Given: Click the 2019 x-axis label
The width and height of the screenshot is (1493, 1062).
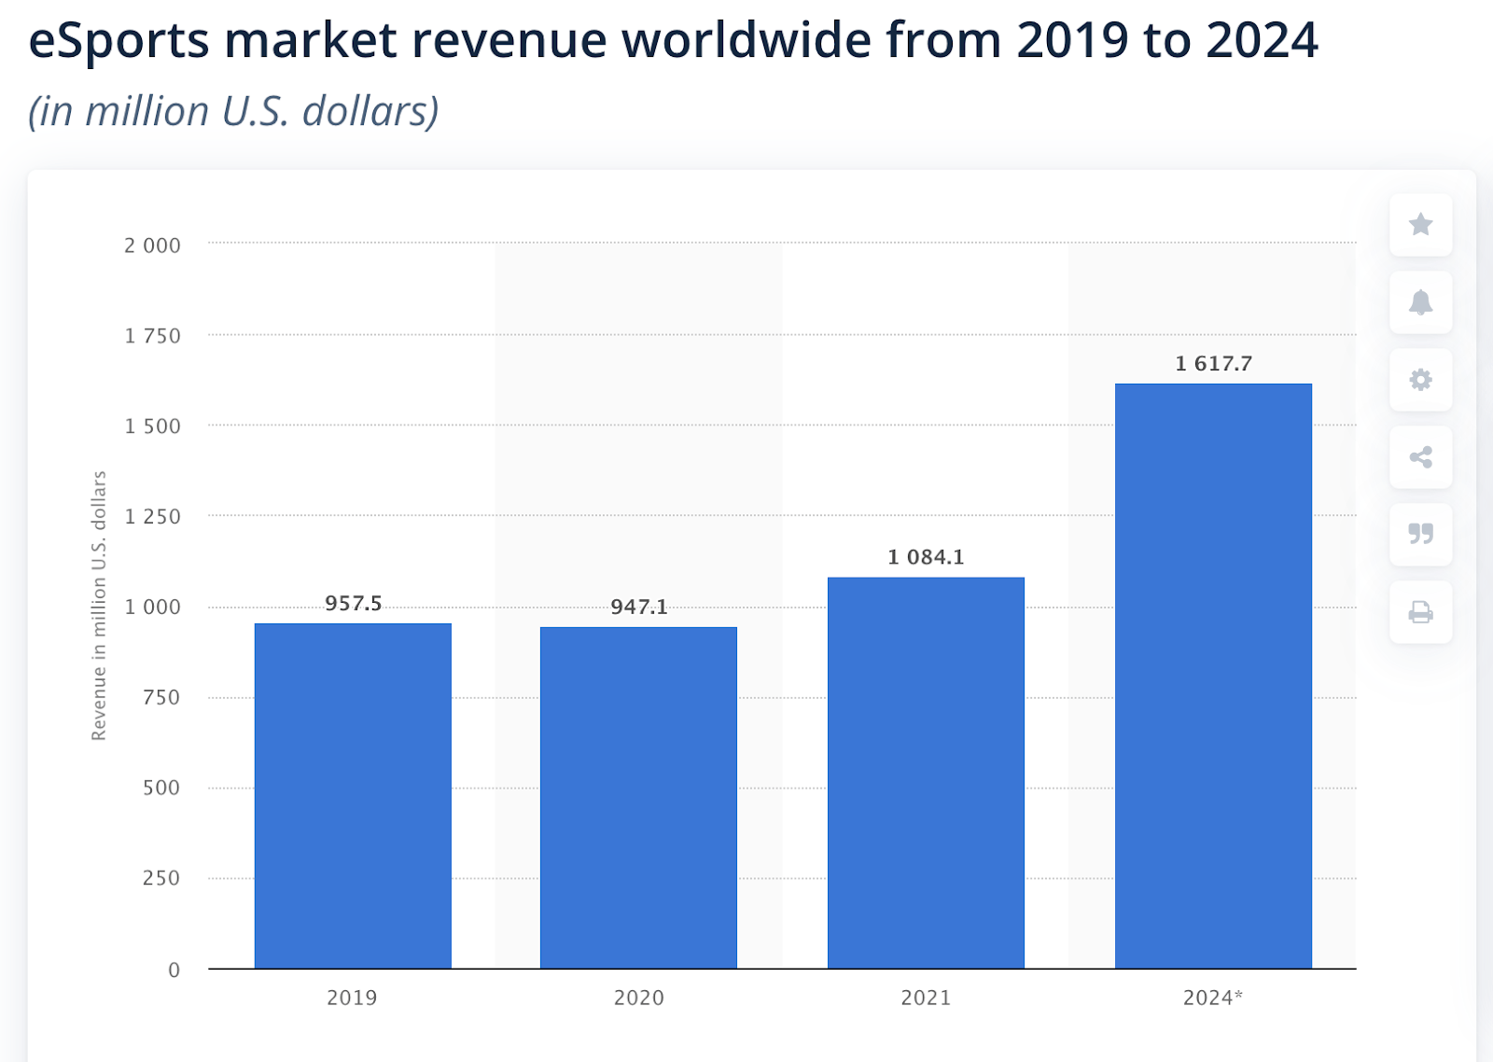Looking at the screenshot, I should [x=352, y=998].
